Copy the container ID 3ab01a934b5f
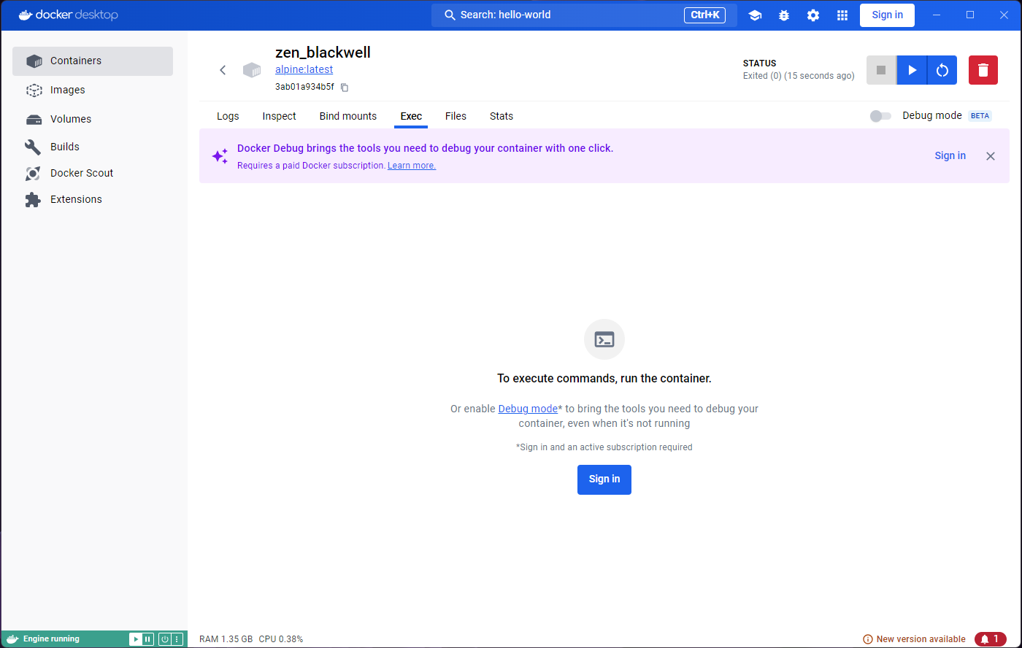 pyautogui.click(x=345, y=88)
